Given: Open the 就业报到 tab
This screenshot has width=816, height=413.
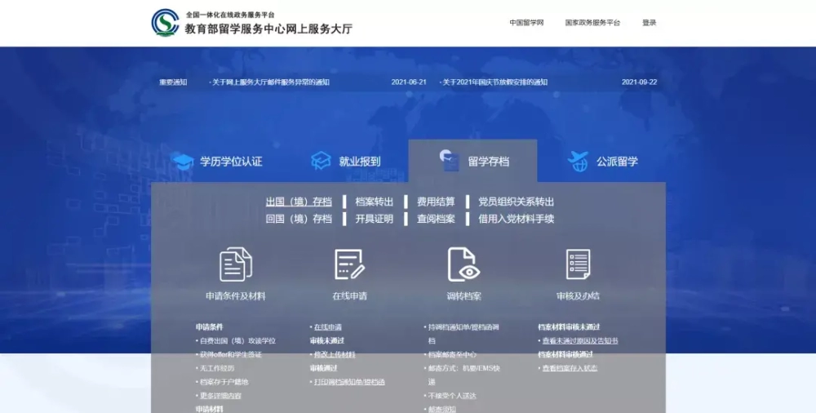Looking at the screenshot, I should point(360,162).
